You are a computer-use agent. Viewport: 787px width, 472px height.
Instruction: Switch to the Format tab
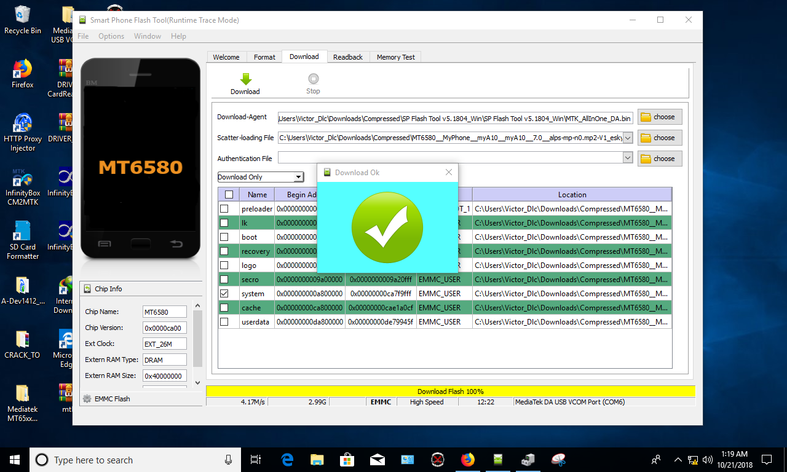(264, 57)
